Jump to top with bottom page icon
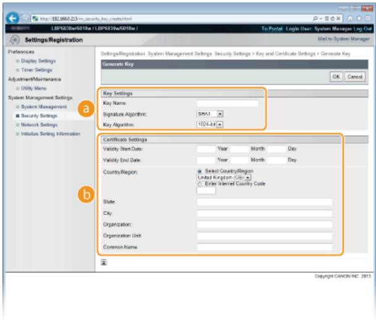Screen dimensions: 376x320 [104, 262]
